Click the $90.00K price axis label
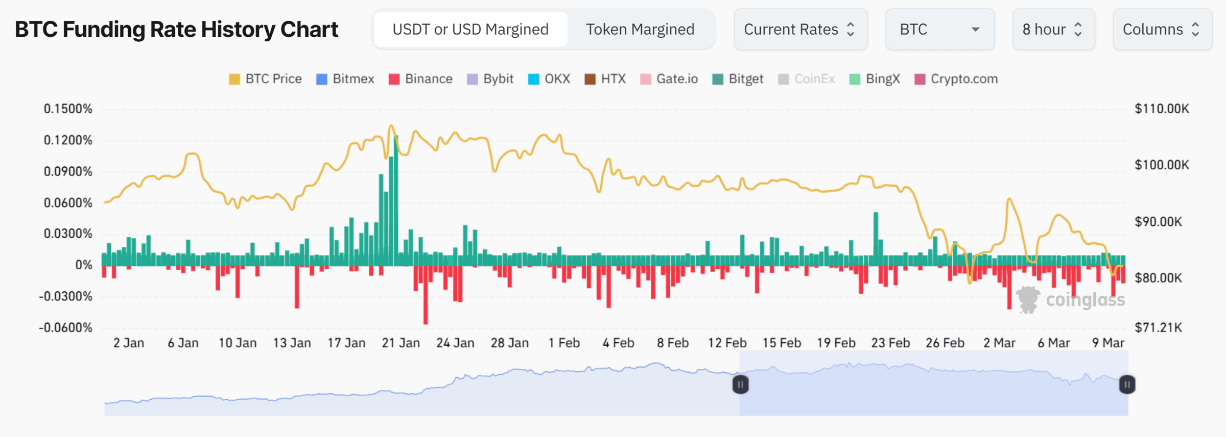This screenshot has width=1226, height=437. coord(1159,222)
